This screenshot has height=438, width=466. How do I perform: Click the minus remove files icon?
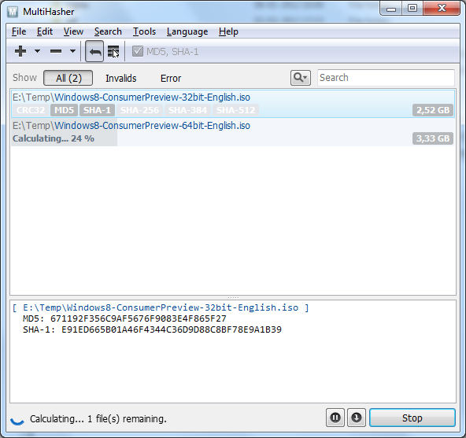tap(56, 51)
